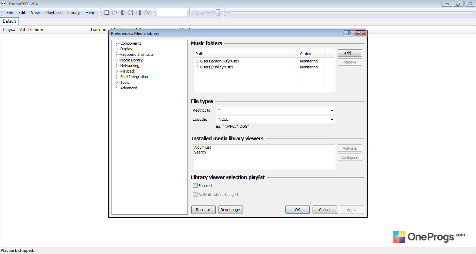476x254 pixels.
Task: Select Components in the preferences tree
Action: coord(131,43)
